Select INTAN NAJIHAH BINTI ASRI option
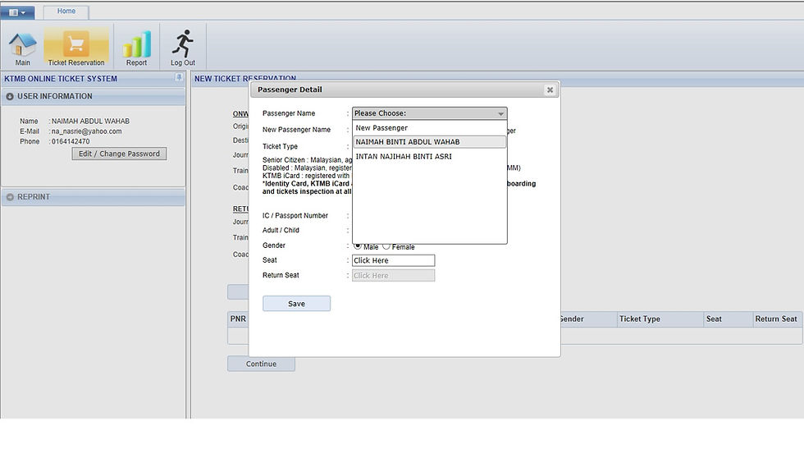 [x=430, y=157]
